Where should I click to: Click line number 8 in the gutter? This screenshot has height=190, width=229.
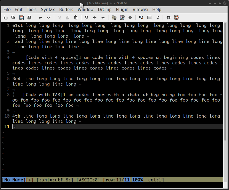coord(8,95)
